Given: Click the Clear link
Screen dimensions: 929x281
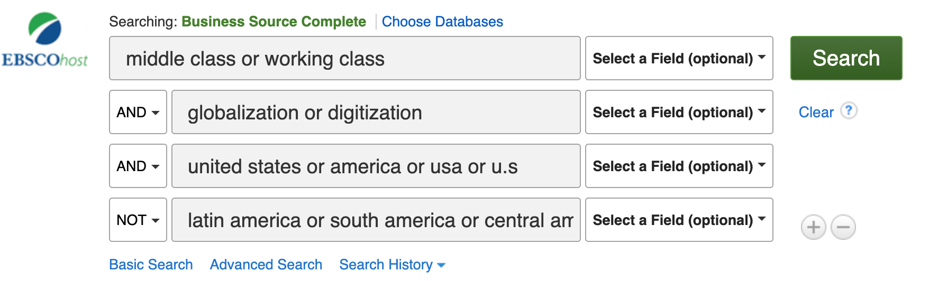Looking at the screenshot, I should (x=815, y=112).
